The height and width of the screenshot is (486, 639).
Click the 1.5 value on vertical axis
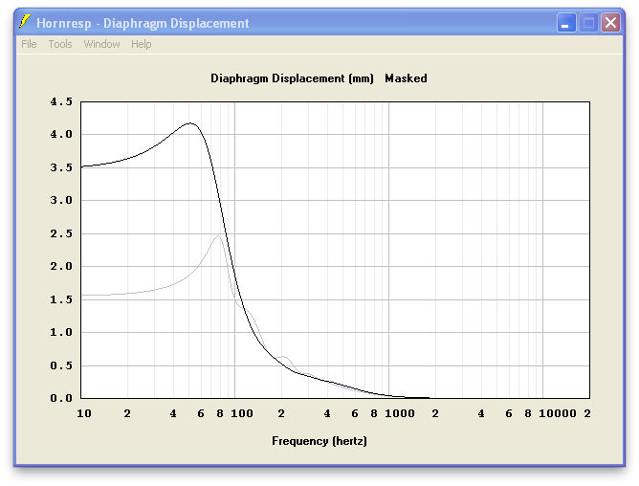[x=61, y=299]
